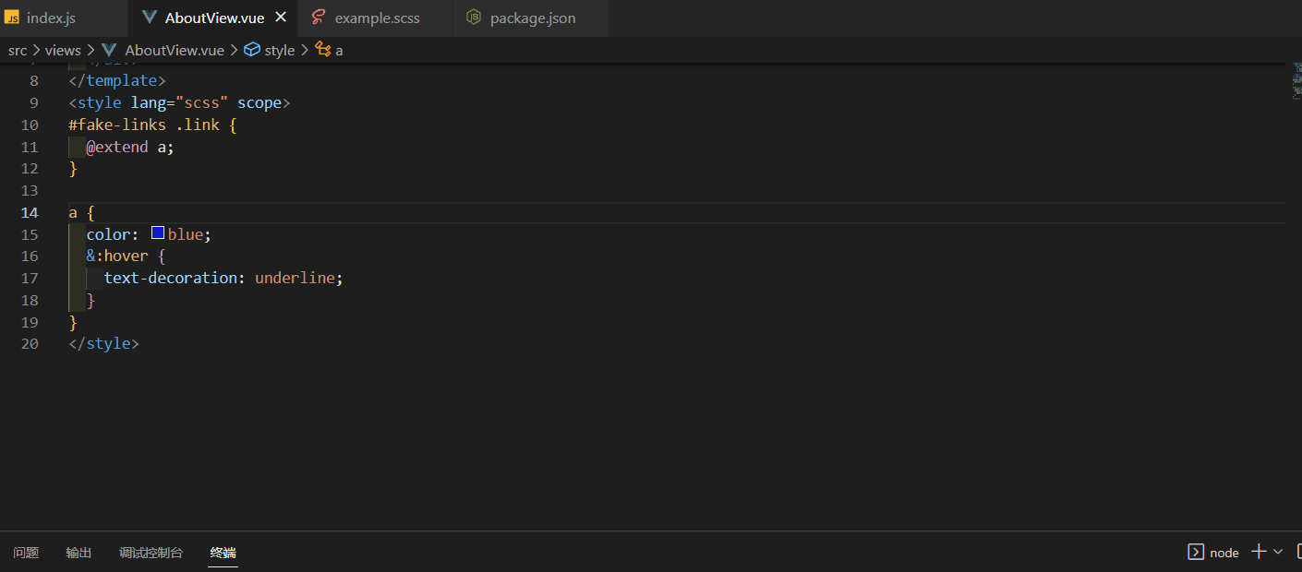This screenshot has width=1302, height=572.
Task: Click the node terminal icon in the panel
Action: pos(1195,552)
